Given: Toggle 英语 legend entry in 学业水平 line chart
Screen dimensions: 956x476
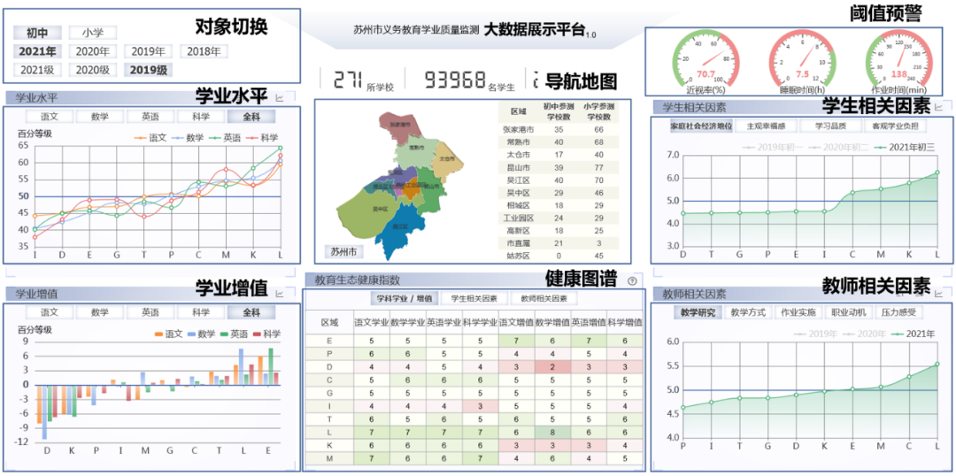Looking at the screenshot, I should (x=224, y=138).
